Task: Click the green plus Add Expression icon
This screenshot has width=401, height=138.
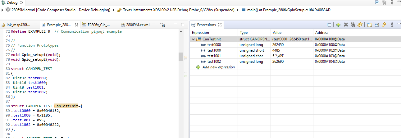Action: [338, 25]
